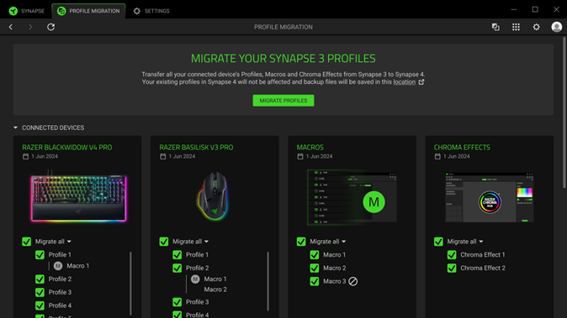Uncheck Migrate all for Basilisk V3 Pro
The height and width of the screenshot is (318, 567).
pos(164,241)
